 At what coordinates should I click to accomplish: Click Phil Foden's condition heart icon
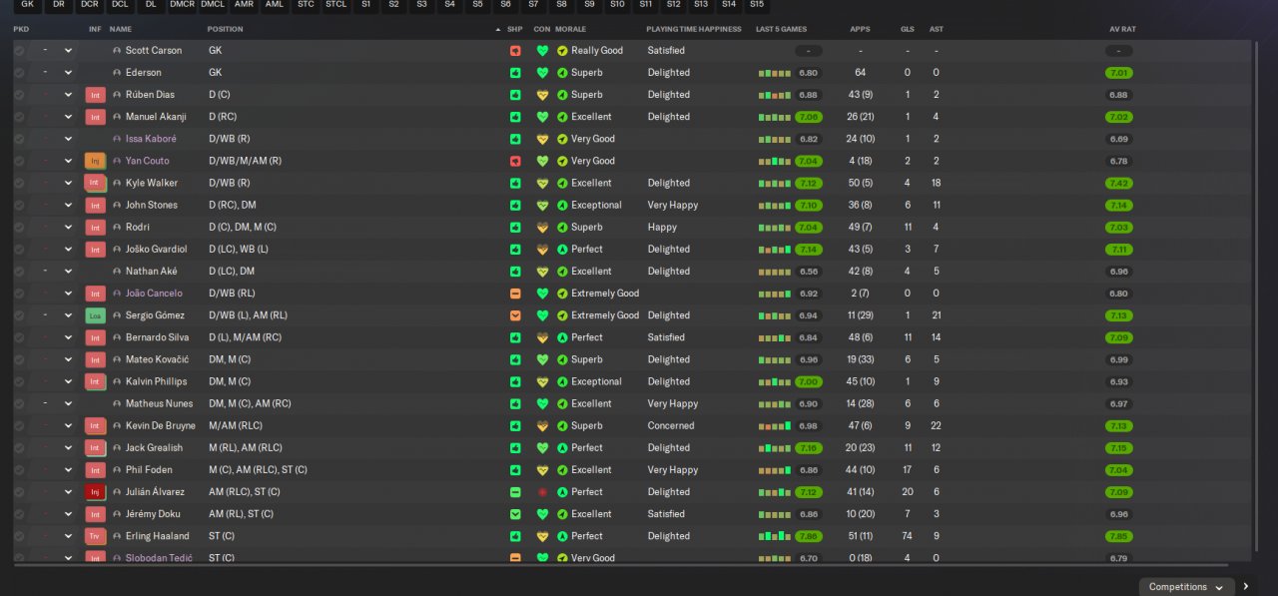click(542, 470)
